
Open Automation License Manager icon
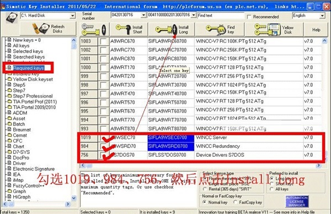tap(297, 201)
